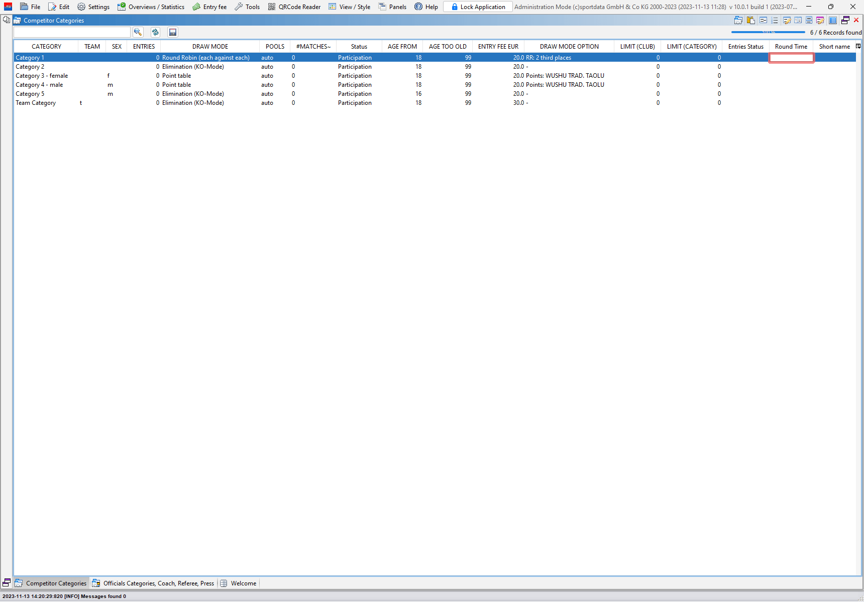Open the Overviews / Statistics menu

pos(151,7)
